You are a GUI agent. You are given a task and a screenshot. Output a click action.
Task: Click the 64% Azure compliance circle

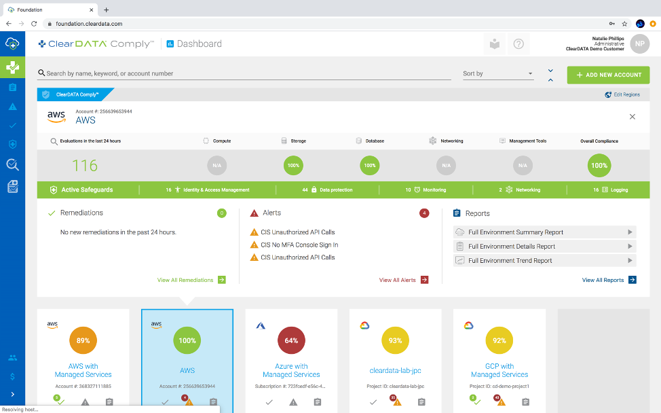[x=291, y=340]
